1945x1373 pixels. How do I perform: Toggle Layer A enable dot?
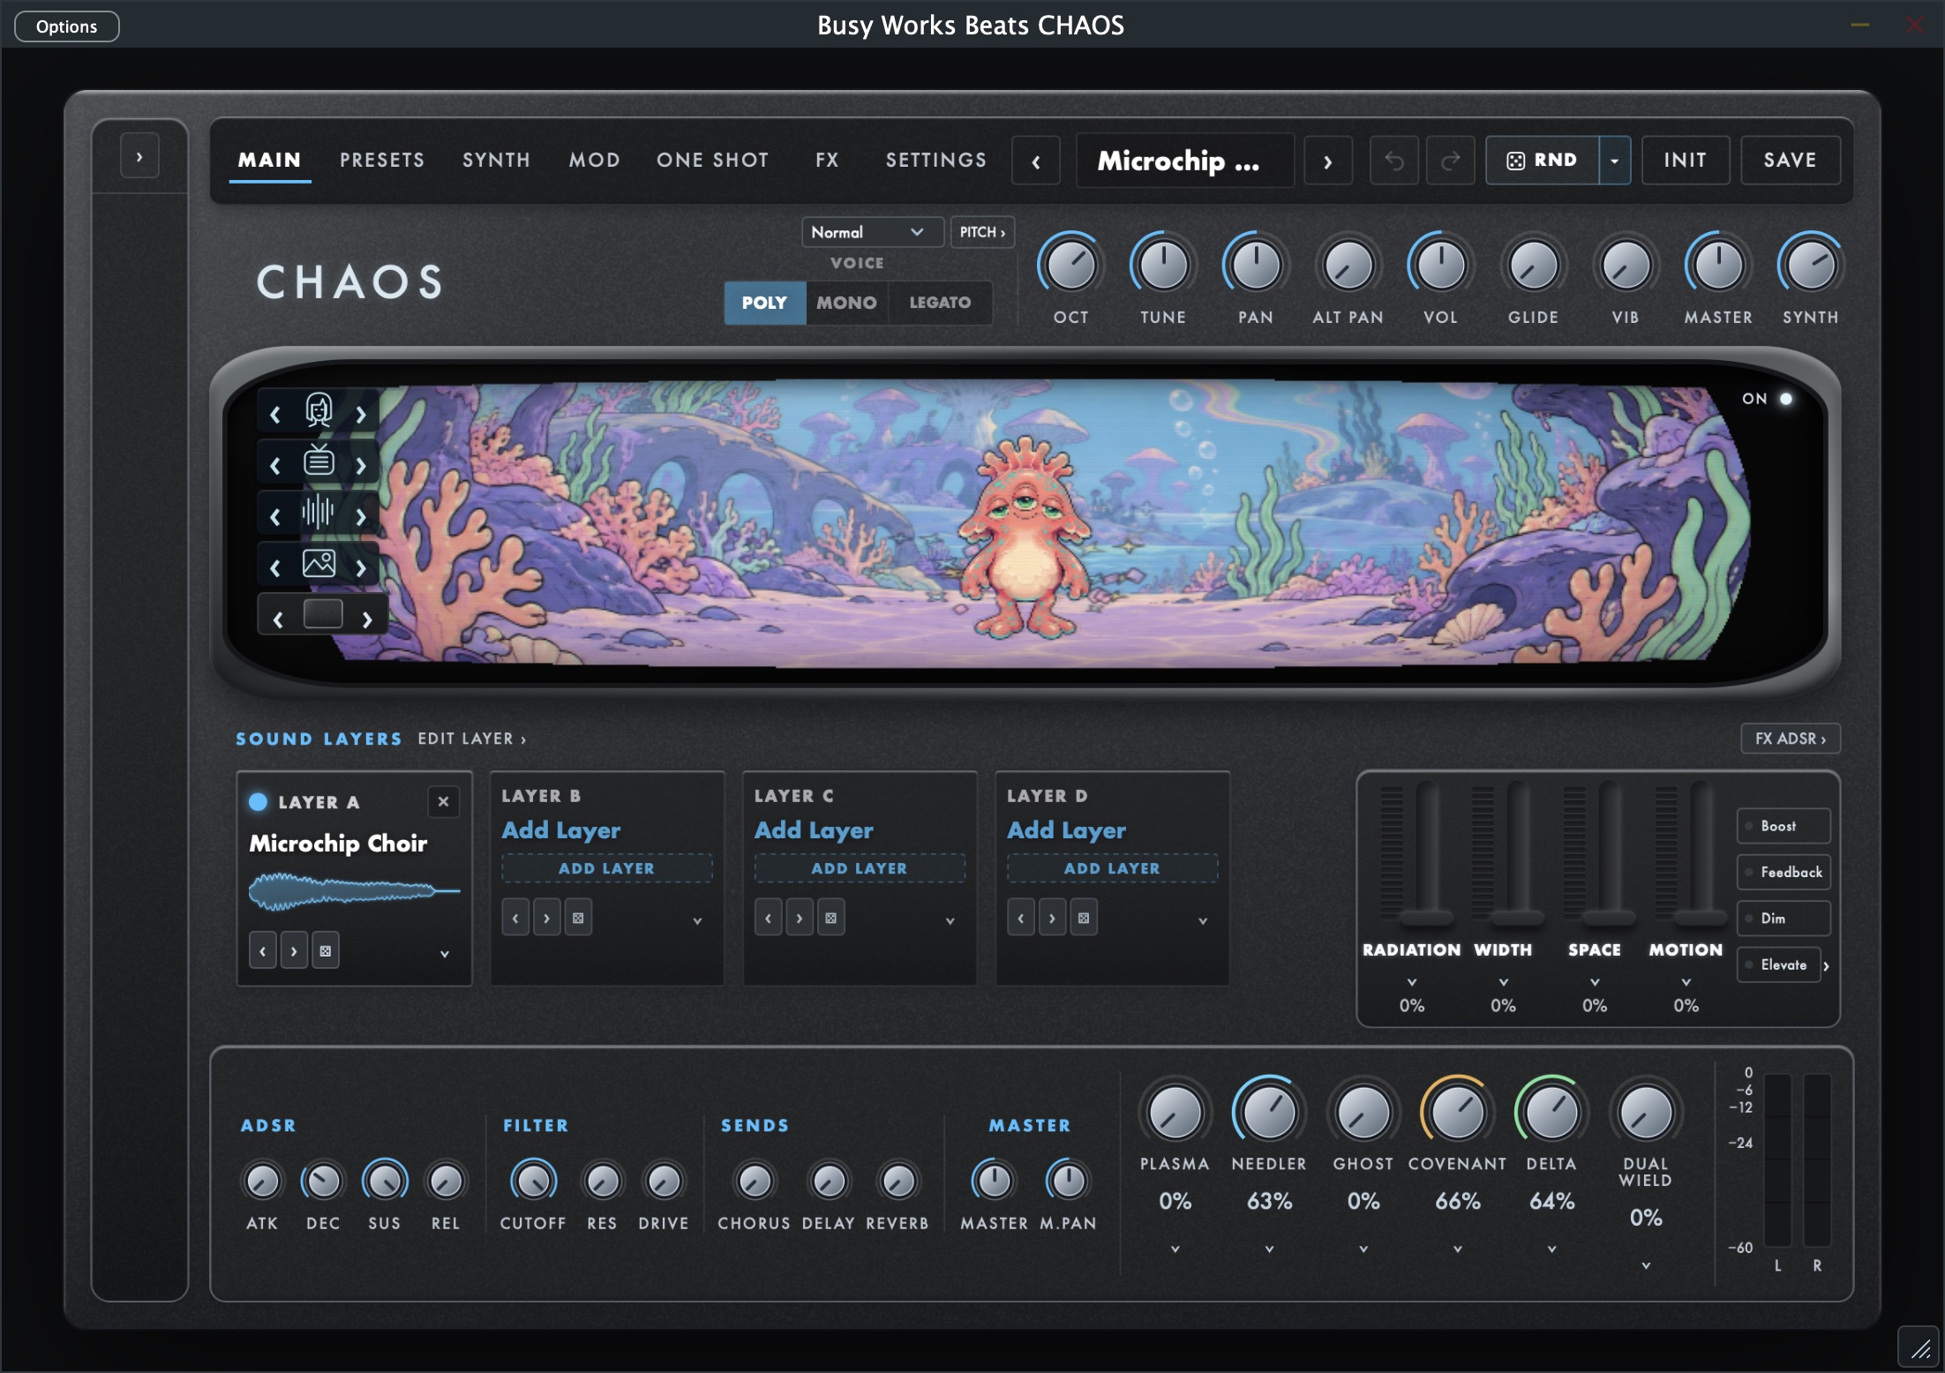point(259,801)
